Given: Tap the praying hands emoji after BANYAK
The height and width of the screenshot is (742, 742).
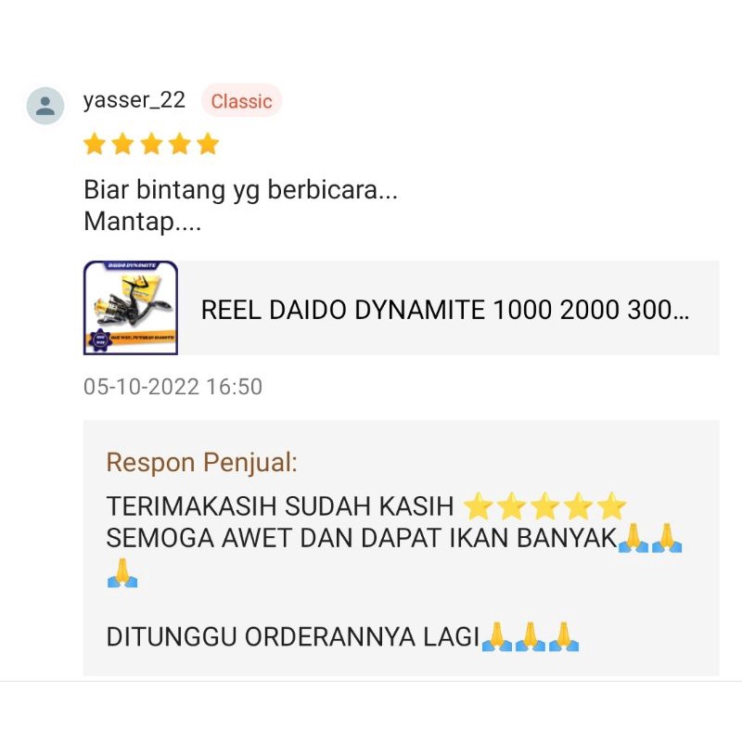Looking at the screenshot, I should (633, 538).
